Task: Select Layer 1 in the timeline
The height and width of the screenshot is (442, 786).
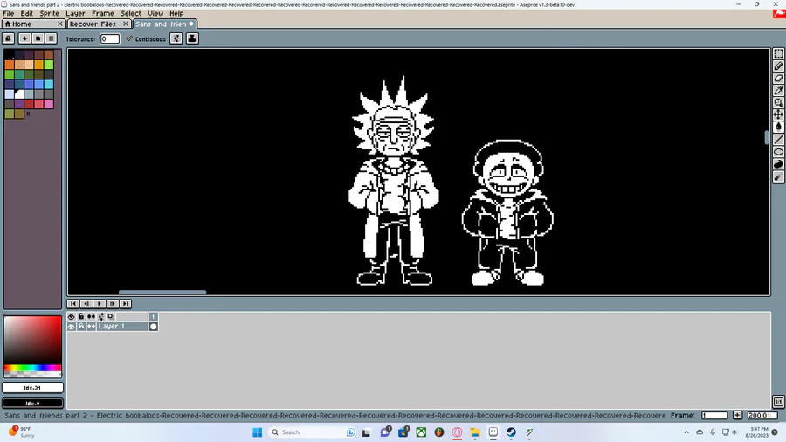Action: [x=122, y=327]
